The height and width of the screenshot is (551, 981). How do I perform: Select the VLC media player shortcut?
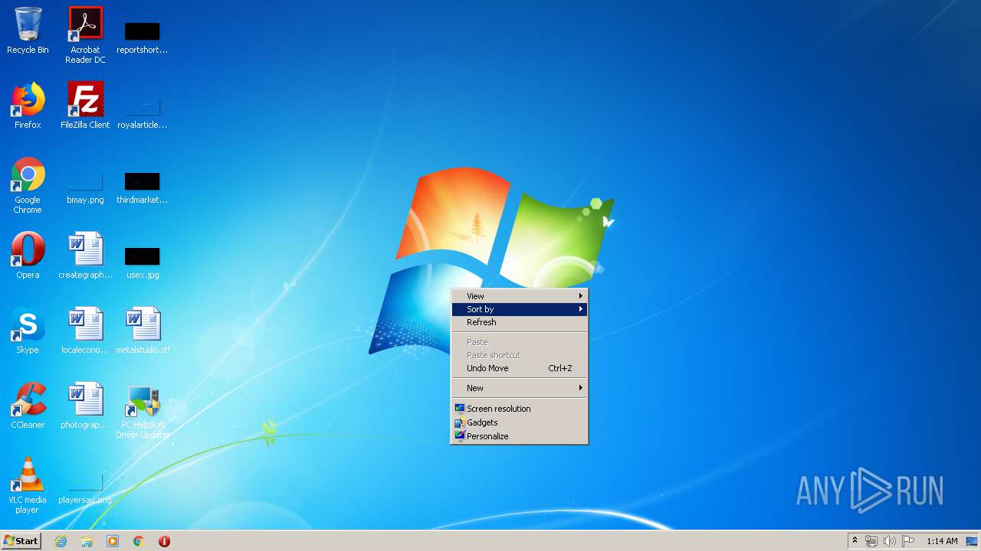pyautogui.click(x=28, y=485)
